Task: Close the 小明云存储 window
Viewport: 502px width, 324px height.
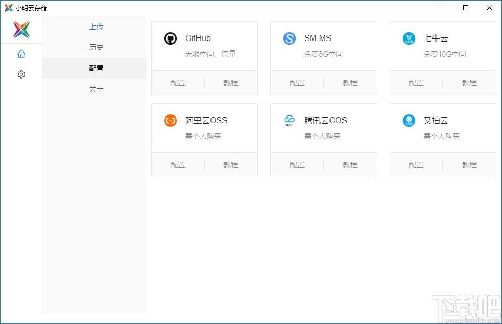Action: 490,8
